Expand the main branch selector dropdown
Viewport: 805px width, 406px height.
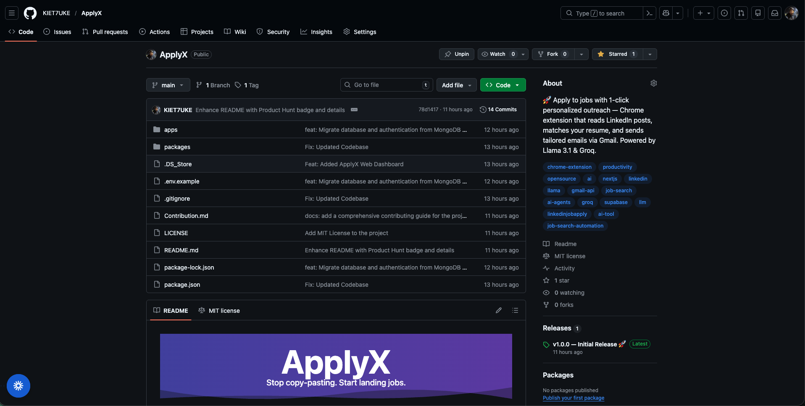(x=168, y=85)
